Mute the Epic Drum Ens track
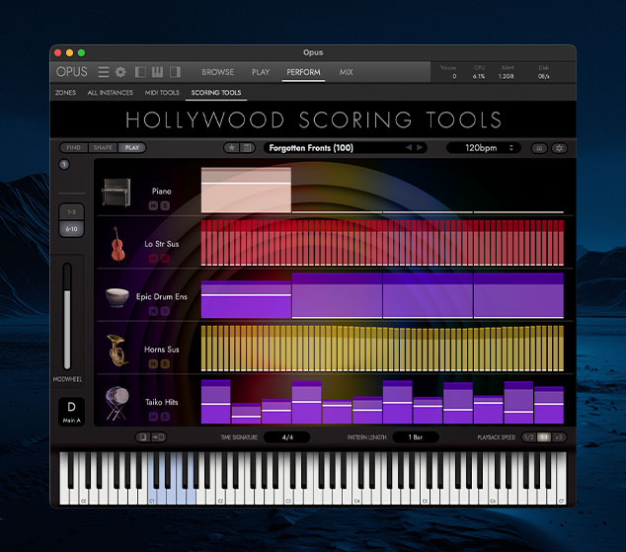The image size is (626, 552). tap(153, 311)
